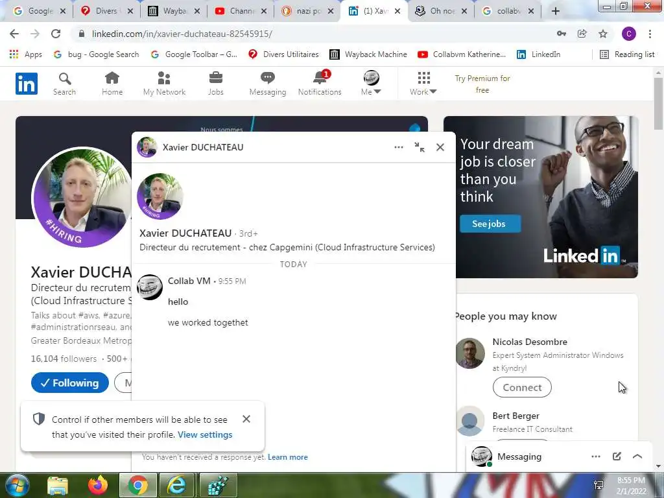
Task: Click Try Premium for free link
Action: 482,84
